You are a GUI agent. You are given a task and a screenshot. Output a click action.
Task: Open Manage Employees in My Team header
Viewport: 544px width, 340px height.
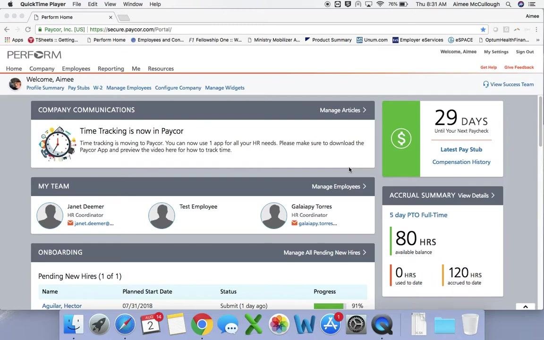339,187
